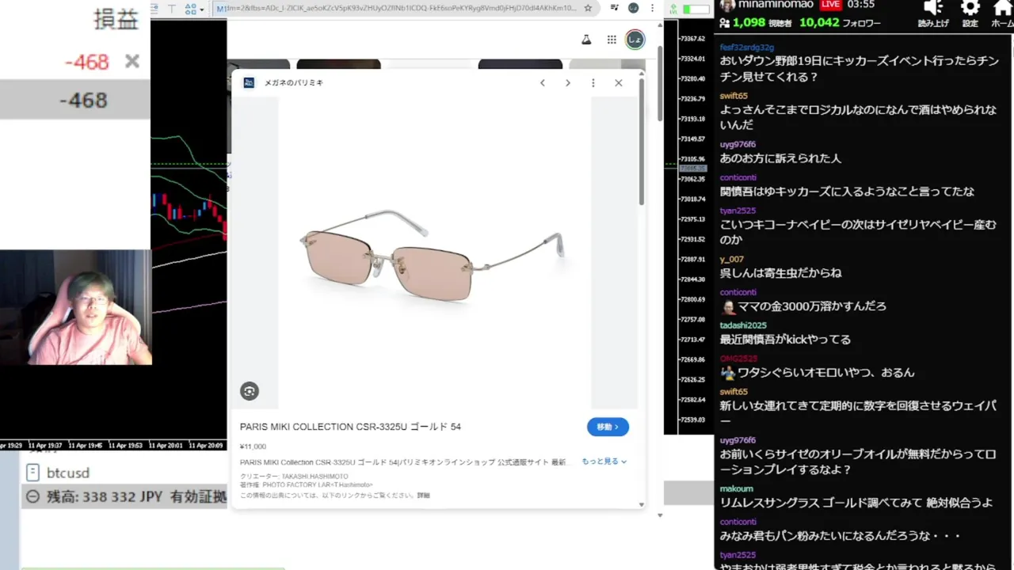Screen dimensions: 1014x570
Task: Go to the previous image in the preview panel
Action: tap(543, 83)
